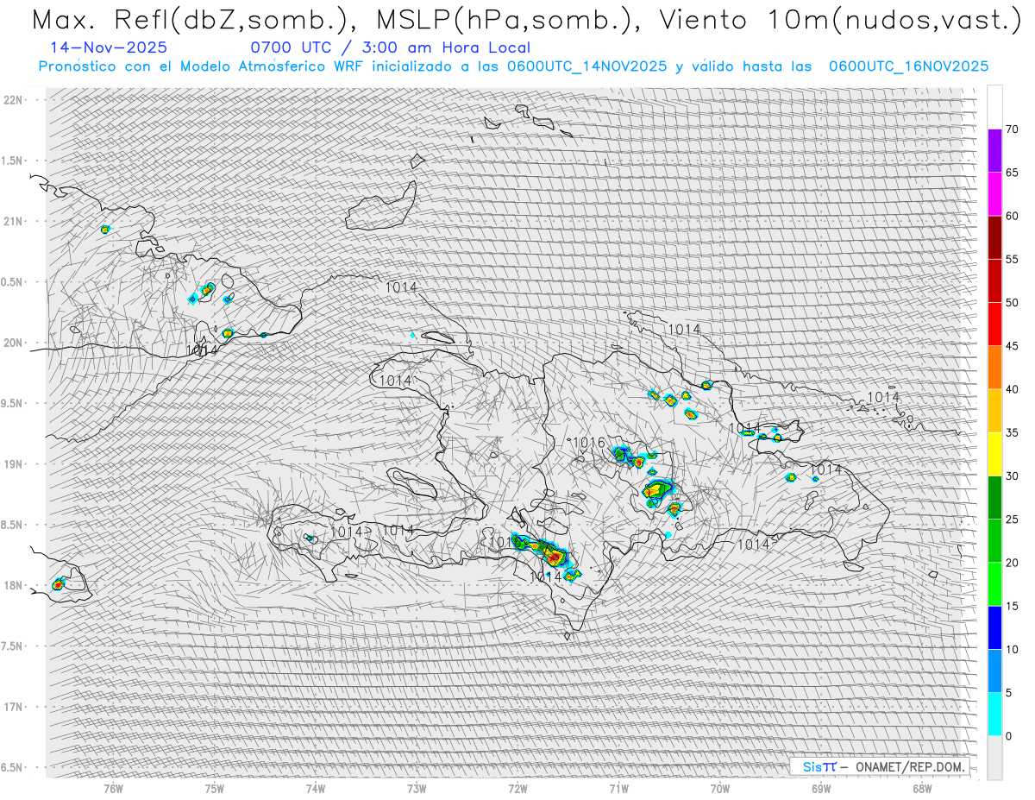
Task: Select the 60 value on the color scale
Action: (x=1012, y=216)
